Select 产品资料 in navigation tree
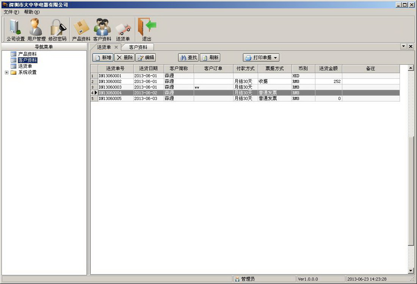The image size is (417, 284). point(27,54)
